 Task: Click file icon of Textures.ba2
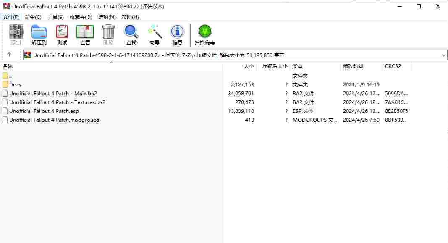(x=5, y=102)
